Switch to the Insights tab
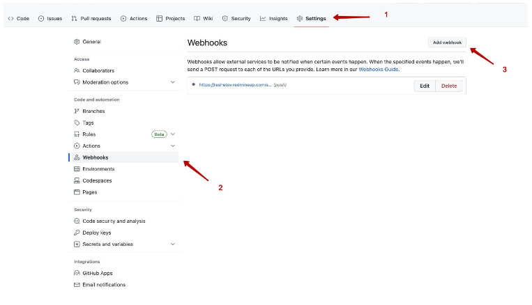Screen dimensions: 532x305 pos(273,18)
